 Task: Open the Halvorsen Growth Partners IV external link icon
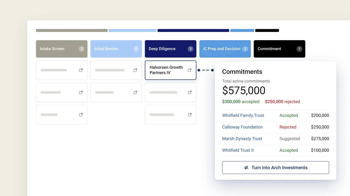point(190,70)
